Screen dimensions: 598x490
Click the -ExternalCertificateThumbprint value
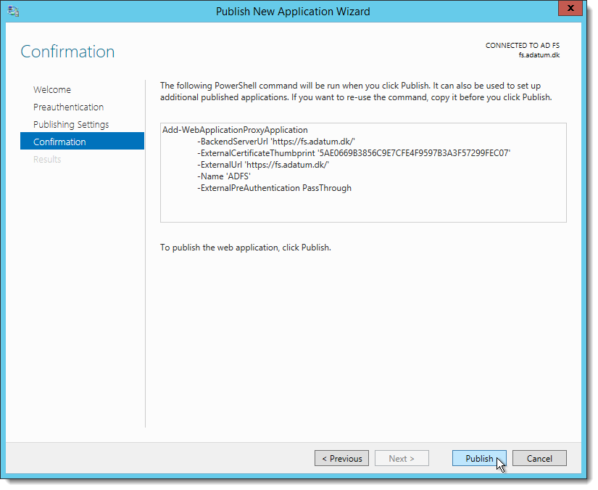point(416,153)
